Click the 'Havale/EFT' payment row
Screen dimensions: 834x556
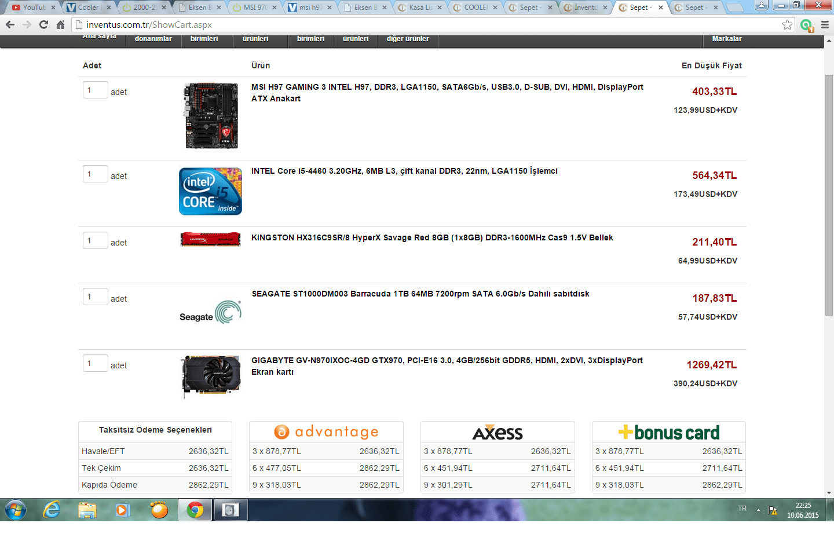[155, 451]
